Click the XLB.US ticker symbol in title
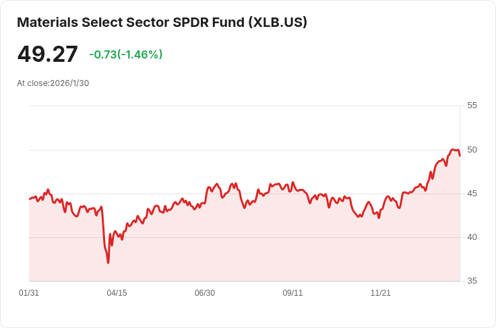Screen dimensions: 496x328 278,22
